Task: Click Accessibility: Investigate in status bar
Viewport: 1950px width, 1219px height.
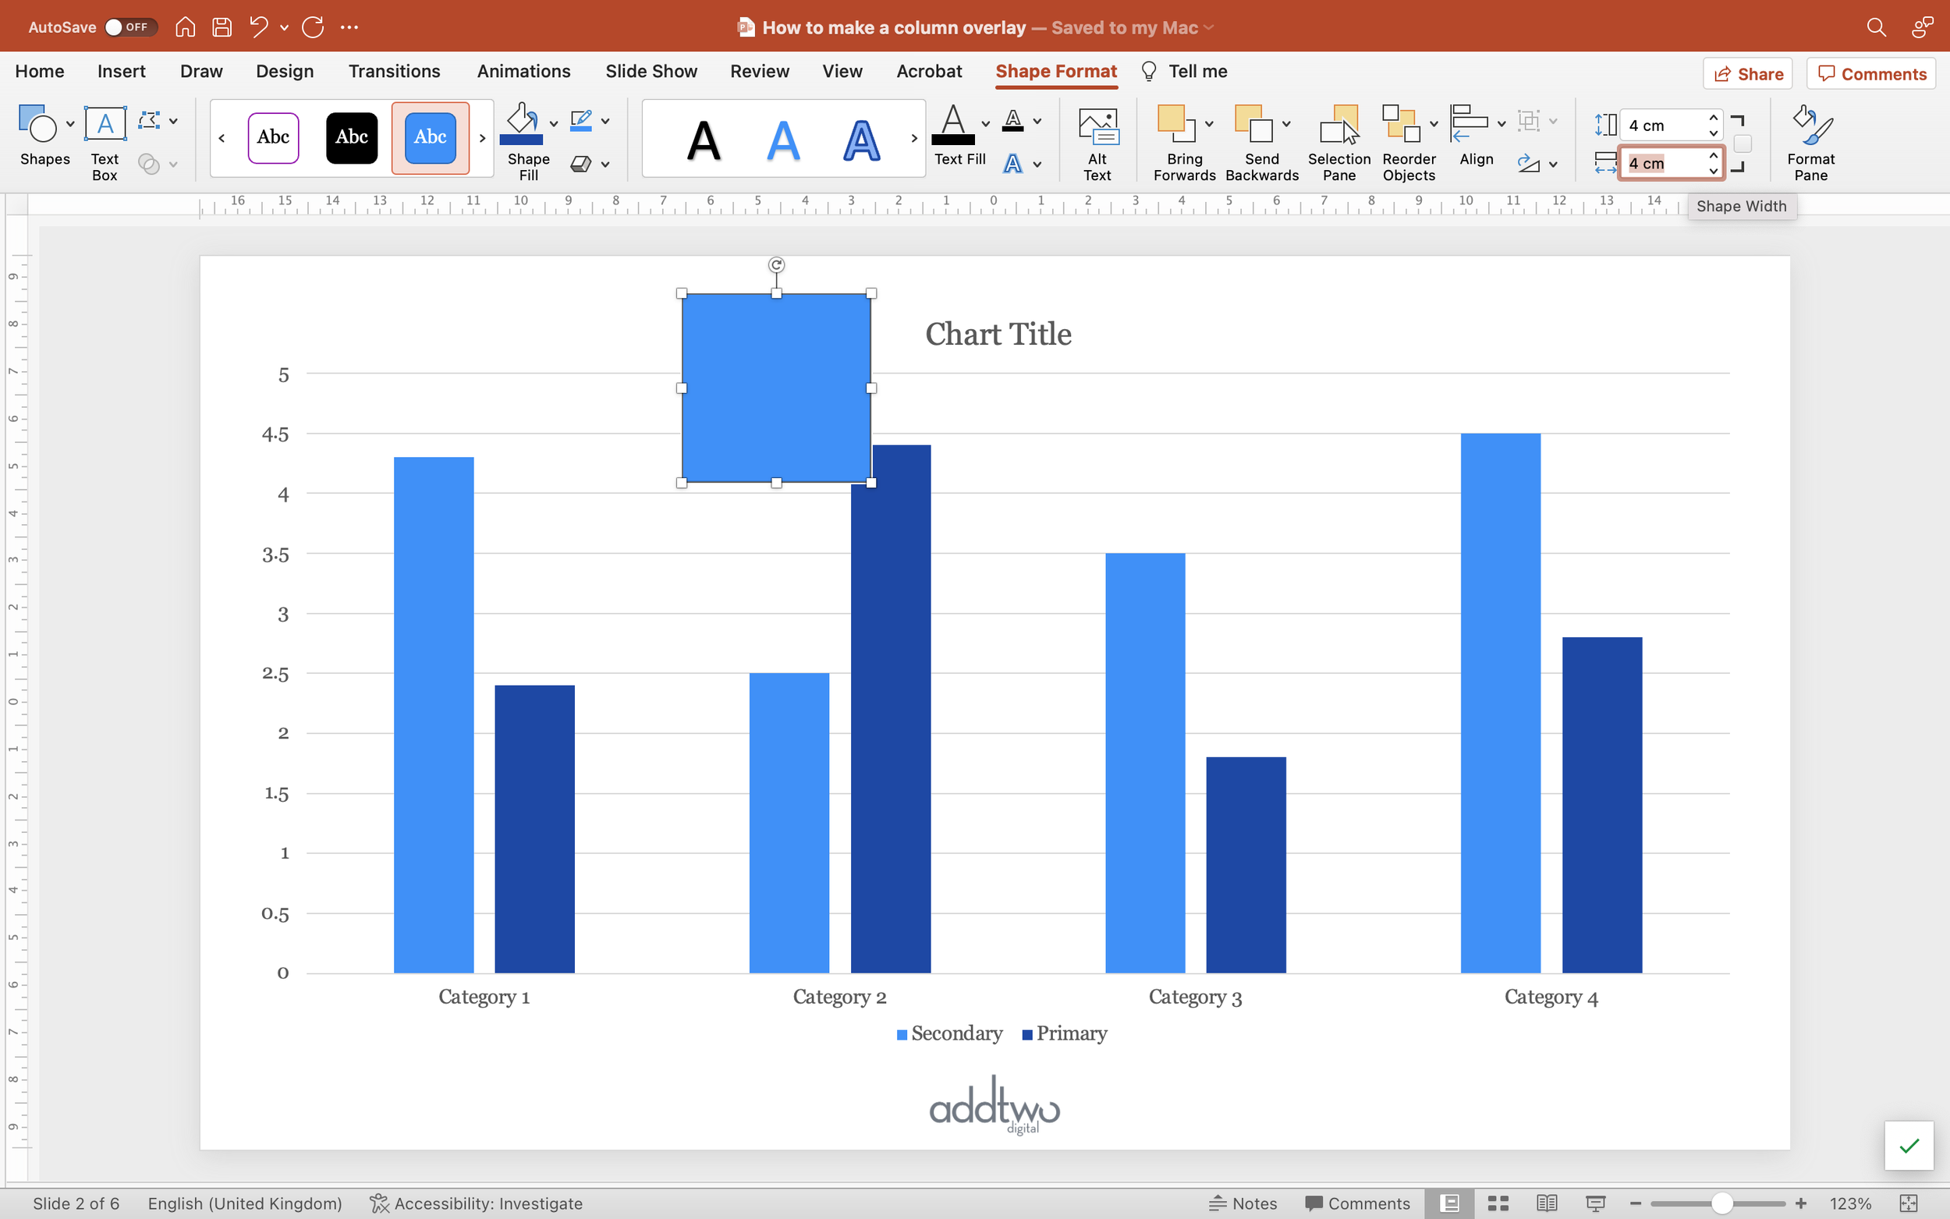Action: coord(476,1203)
